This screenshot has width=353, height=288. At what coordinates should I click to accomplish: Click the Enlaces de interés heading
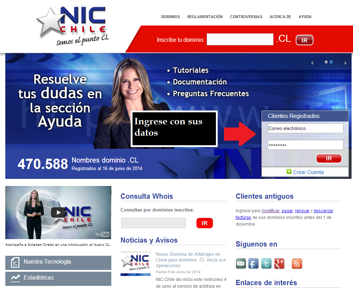pyautogui.click(x=266, y=283)
